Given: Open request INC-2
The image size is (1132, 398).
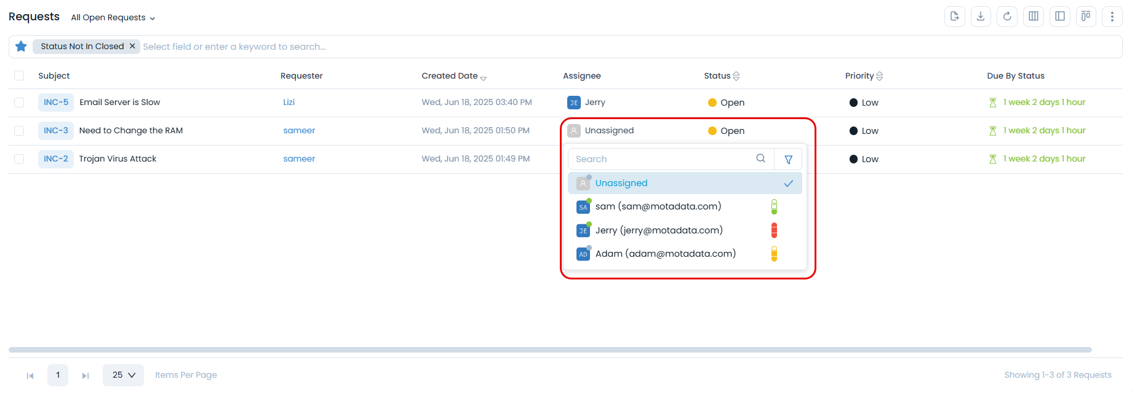Looking at the screenshot, I should click(56, 159).
